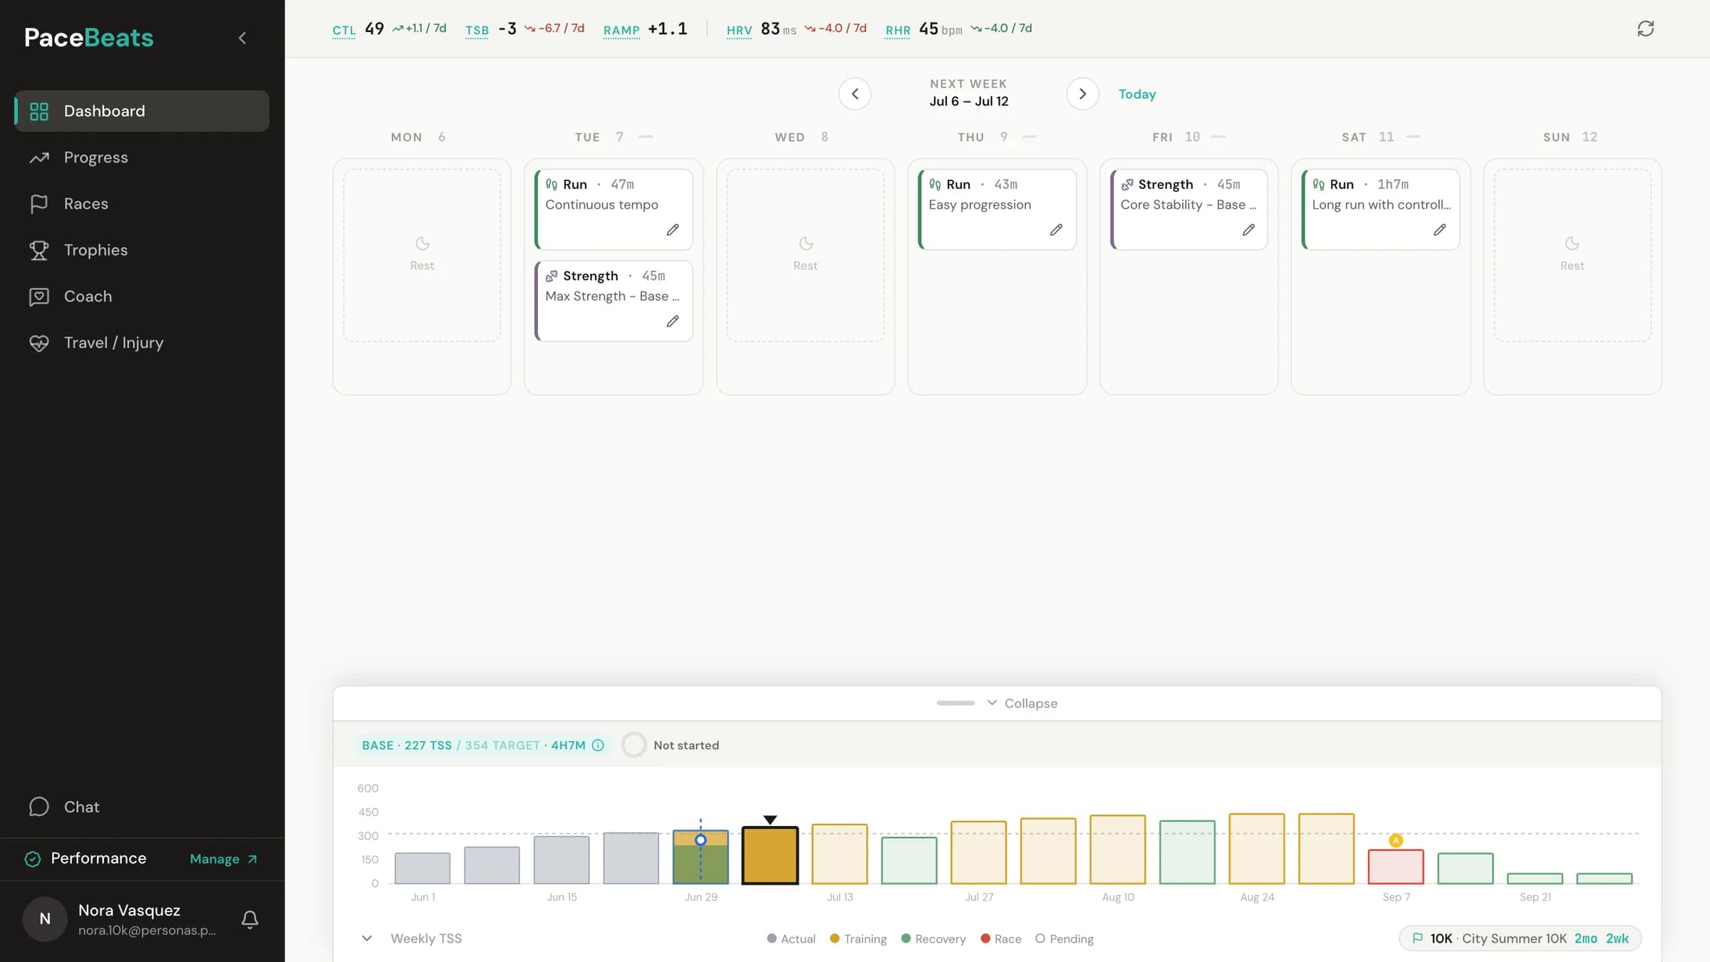Go to the Races section
Image resolution: width=1710 pixels, height=962 pixels.
tap(142, 203)
